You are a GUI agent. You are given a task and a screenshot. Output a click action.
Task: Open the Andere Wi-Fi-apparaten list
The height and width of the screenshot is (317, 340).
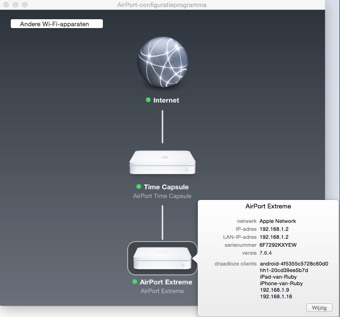coord(57,24)
